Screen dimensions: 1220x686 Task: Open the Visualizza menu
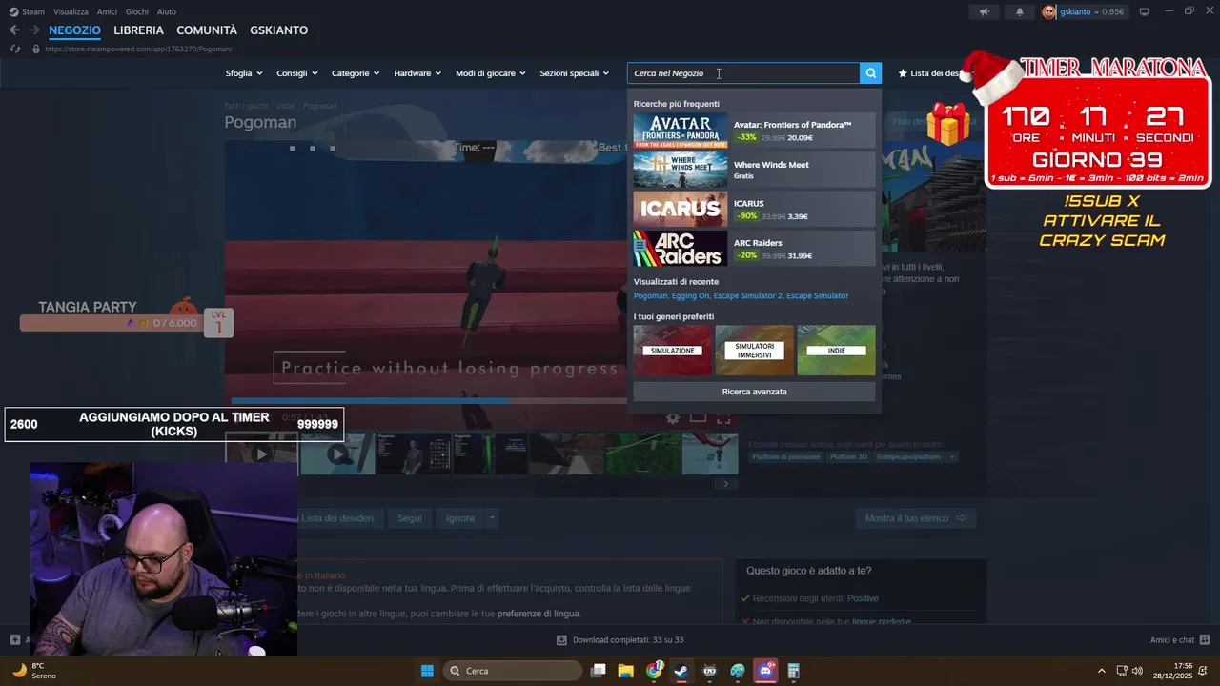click(x=71, y=11)
